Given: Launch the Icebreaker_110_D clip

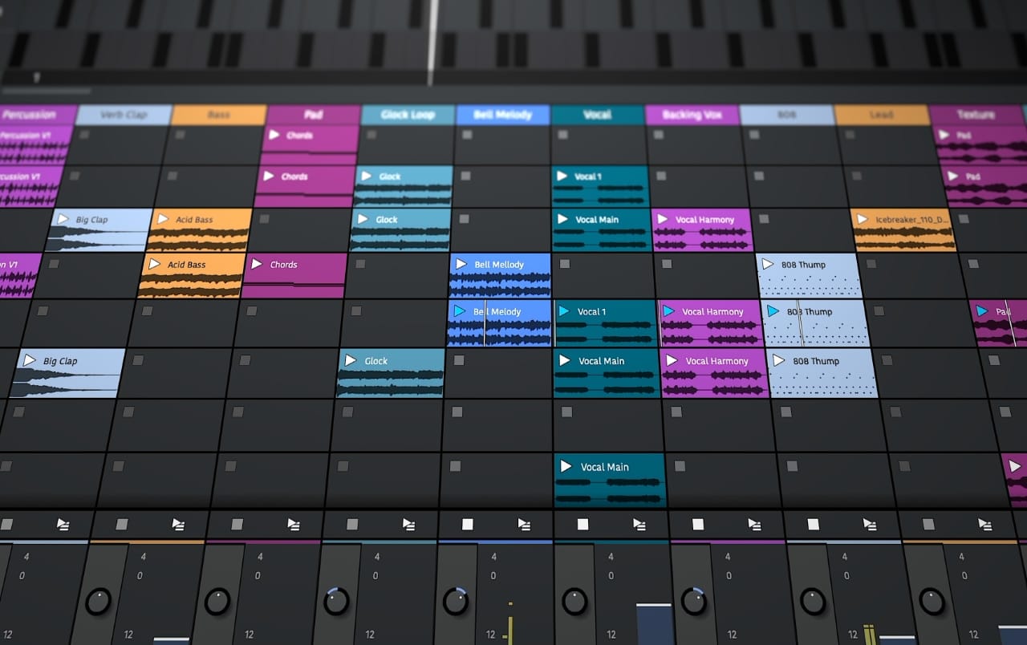Looking at the screenshot, I should pos(862,219).
